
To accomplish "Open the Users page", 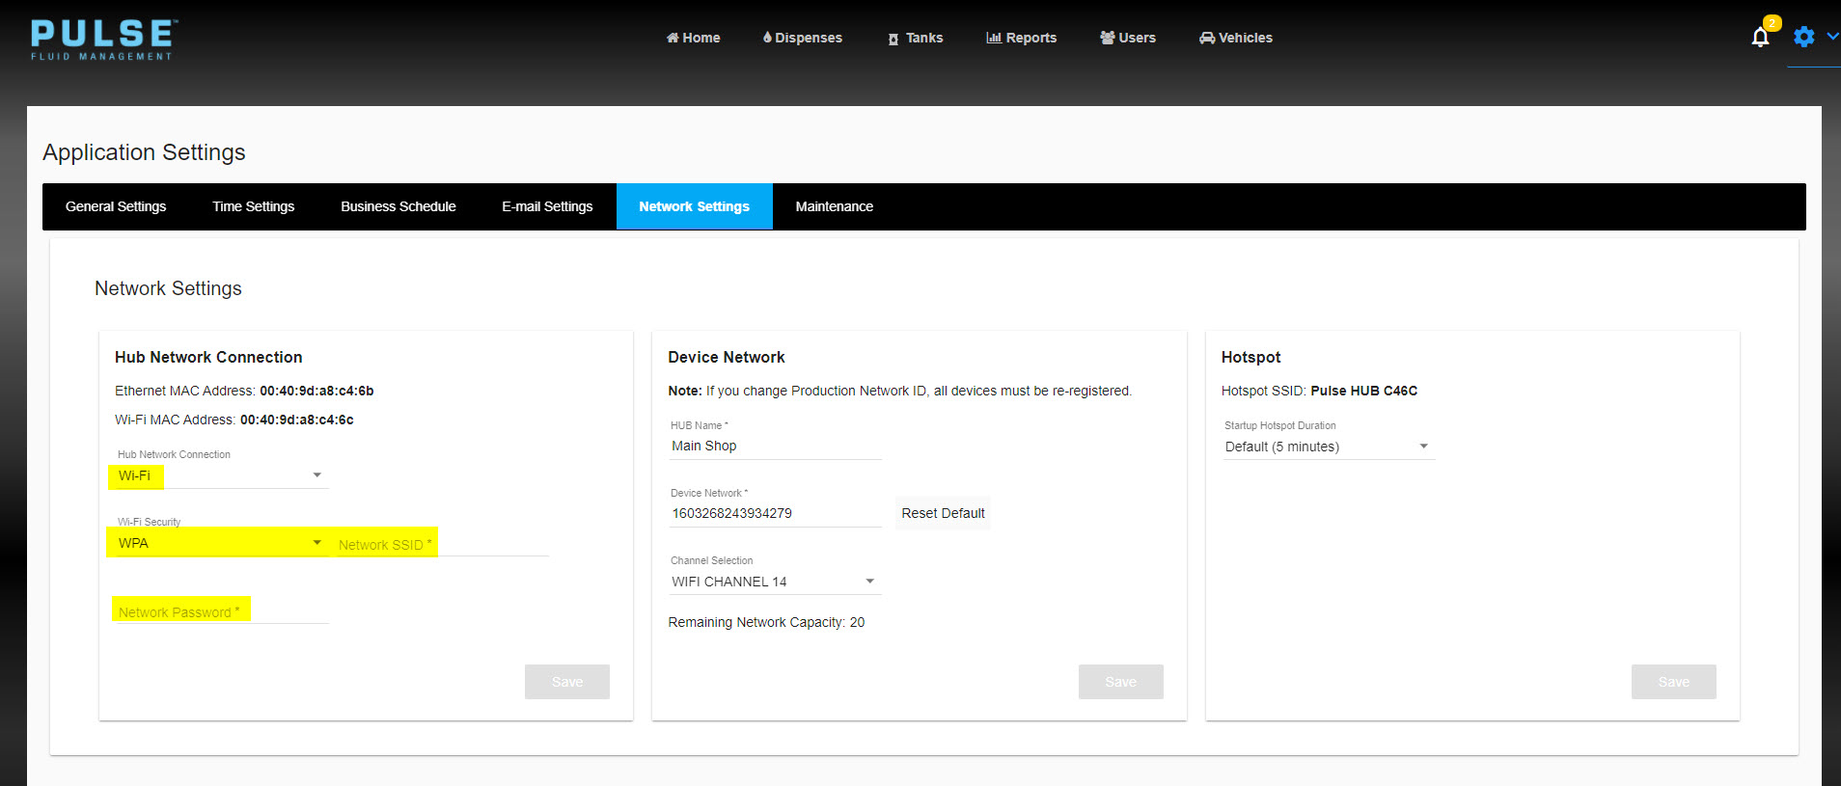I will click(x=1127, y=38).
